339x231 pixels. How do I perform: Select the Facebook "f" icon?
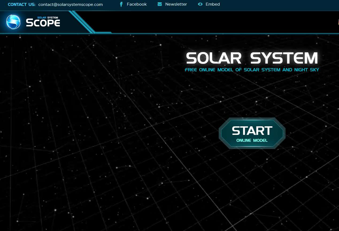(x=121, y=4)
